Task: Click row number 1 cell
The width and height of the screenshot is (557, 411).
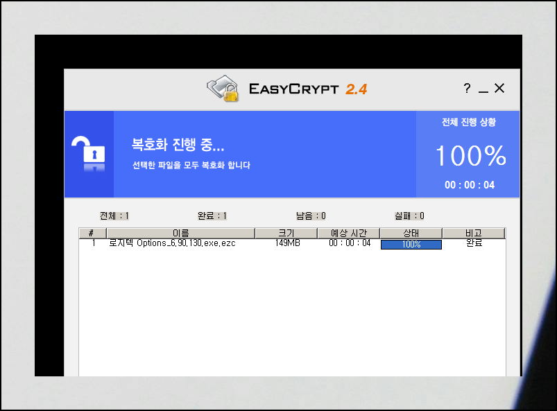Action: click(94, 243)
